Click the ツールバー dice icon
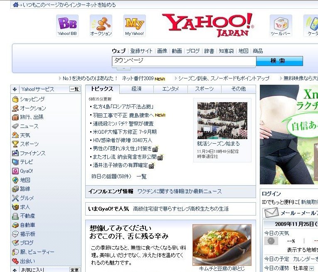Screen dimensions: 318x272 (281, 25)
